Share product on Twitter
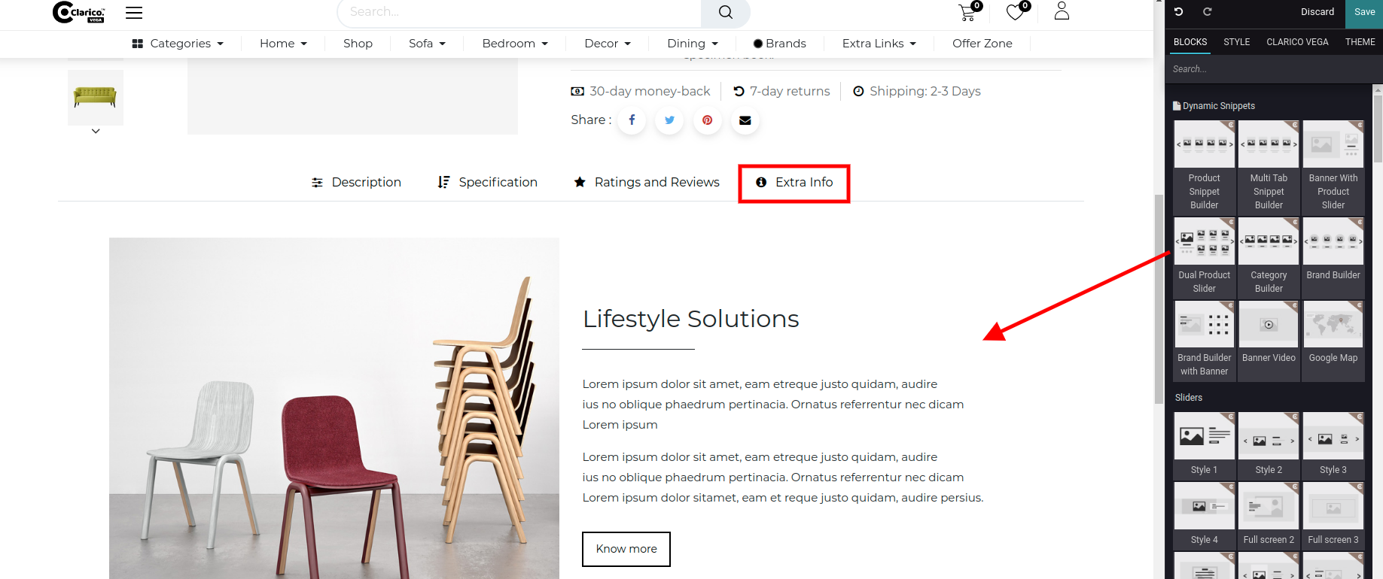This screenshot has height=579, width=1383. pos(669,120)
